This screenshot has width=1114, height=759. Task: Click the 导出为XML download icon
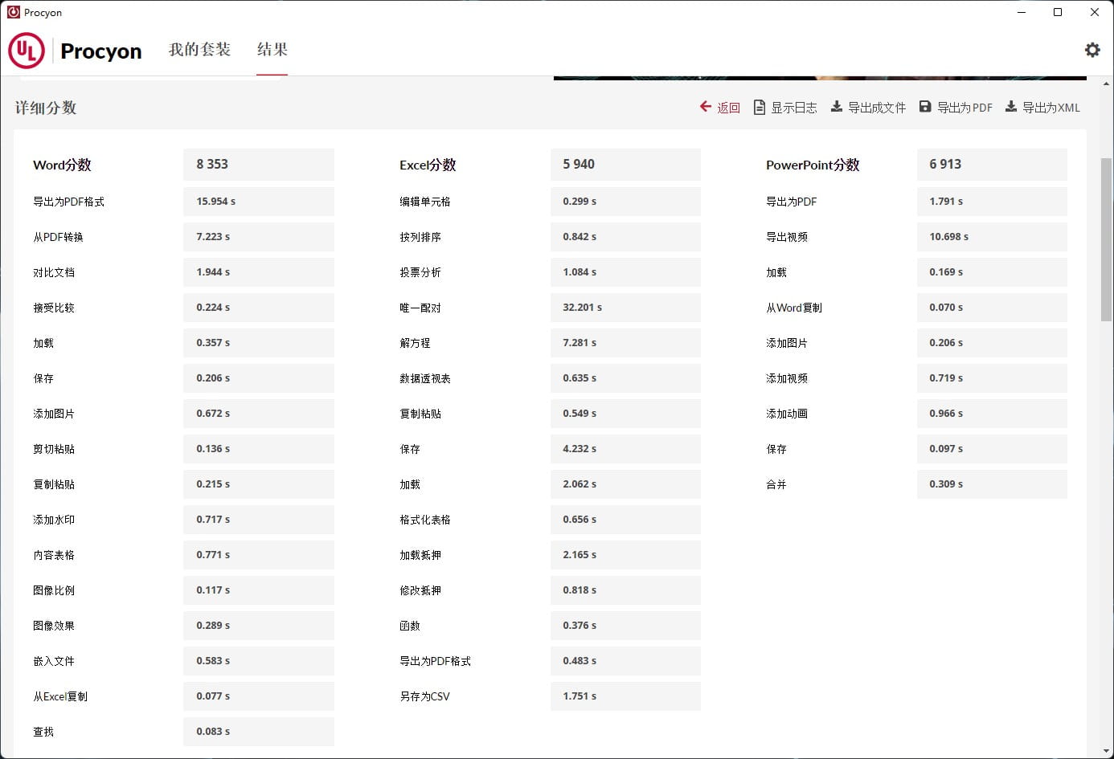coord(1010,107)
